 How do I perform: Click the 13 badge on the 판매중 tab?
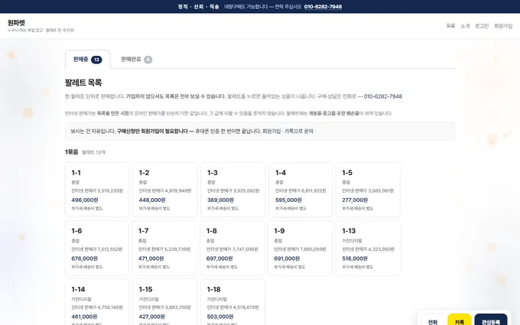[96, 60]
